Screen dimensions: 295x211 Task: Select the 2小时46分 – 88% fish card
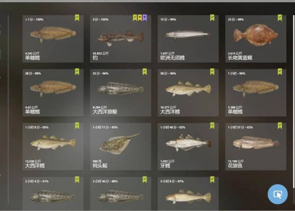(x=121, y=194)
